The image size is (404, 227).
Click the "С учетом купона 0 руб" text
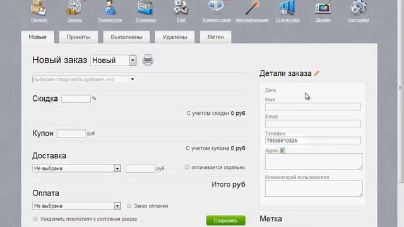[x=215, y=148]
